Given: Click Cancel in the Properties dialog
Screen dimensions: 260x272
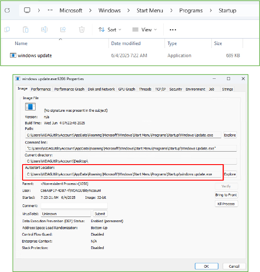Looking at the screenshot, I should [x=234, y=266].
